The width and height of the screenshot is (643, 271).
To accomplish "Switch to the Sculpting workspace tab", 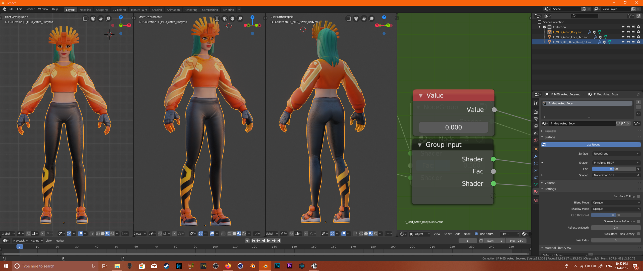I will coord(101,10).
